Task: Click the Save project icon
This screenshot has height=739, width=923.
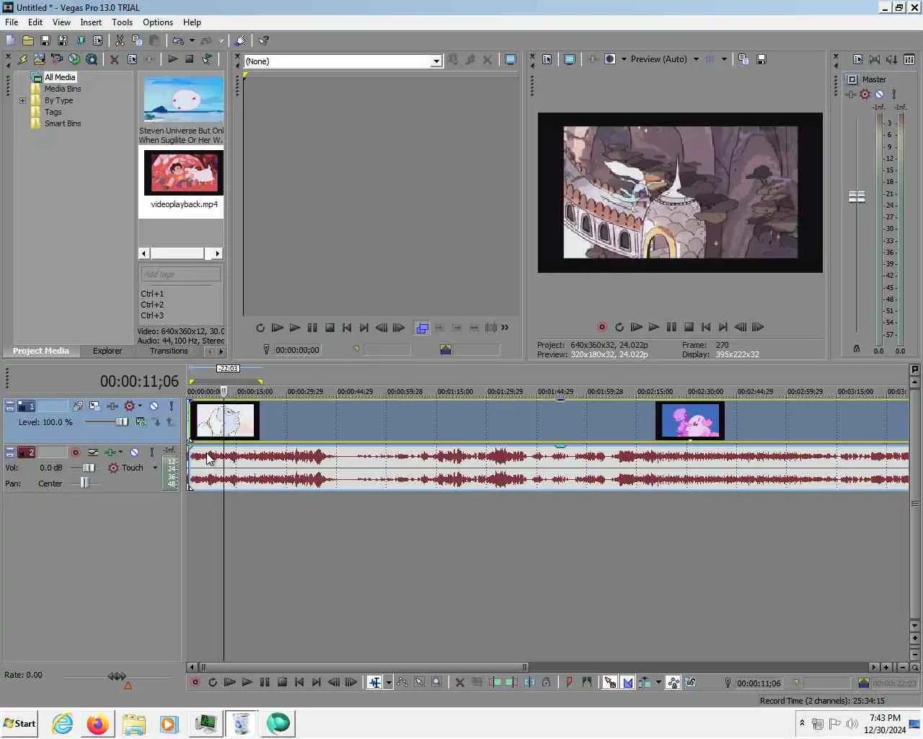Action: (45, 41)
